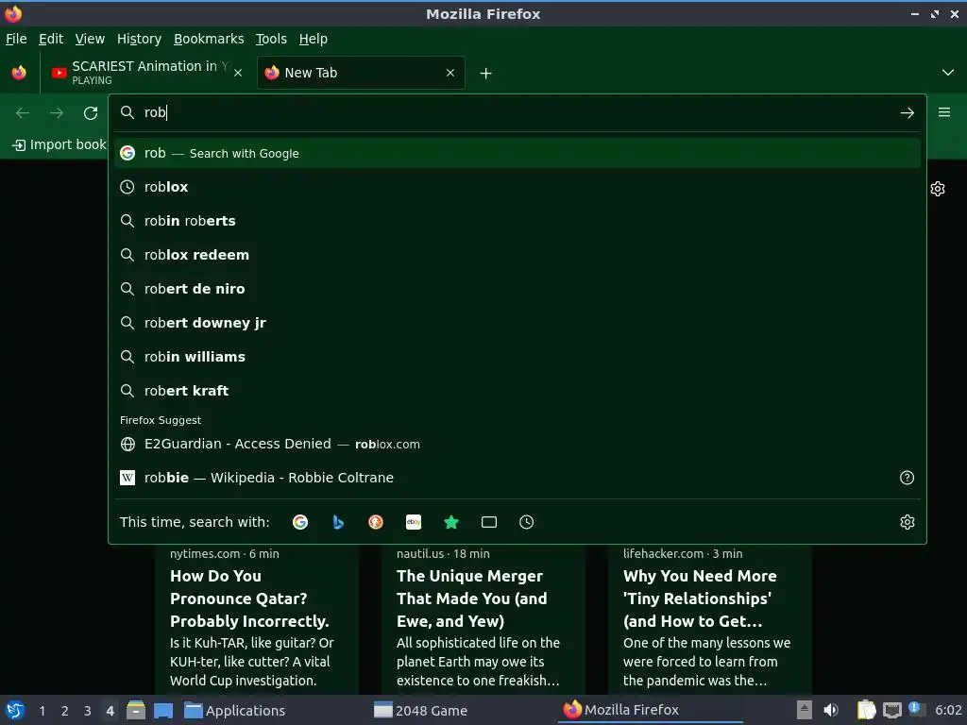Open help icon for robbie suggestion

coord(908,478)
